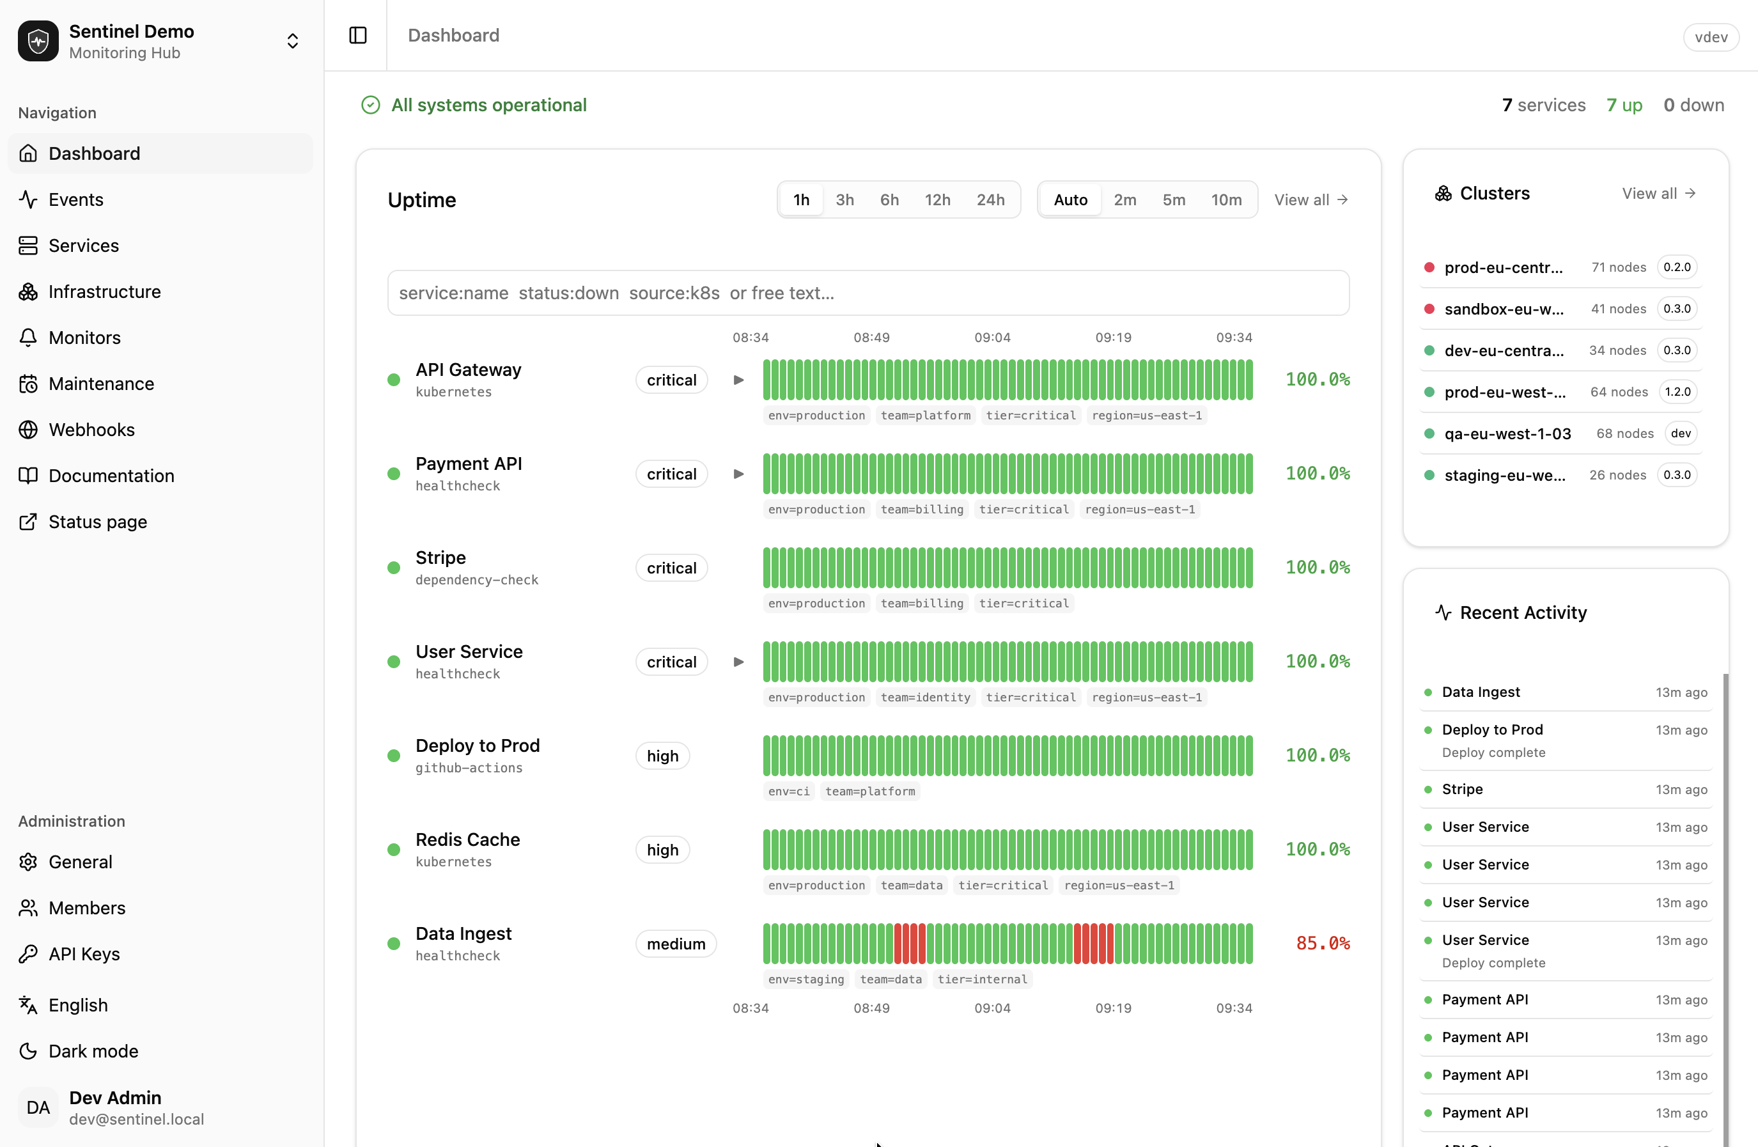
Task: Click the Status page external-link icon
Action: coord(28,522)
